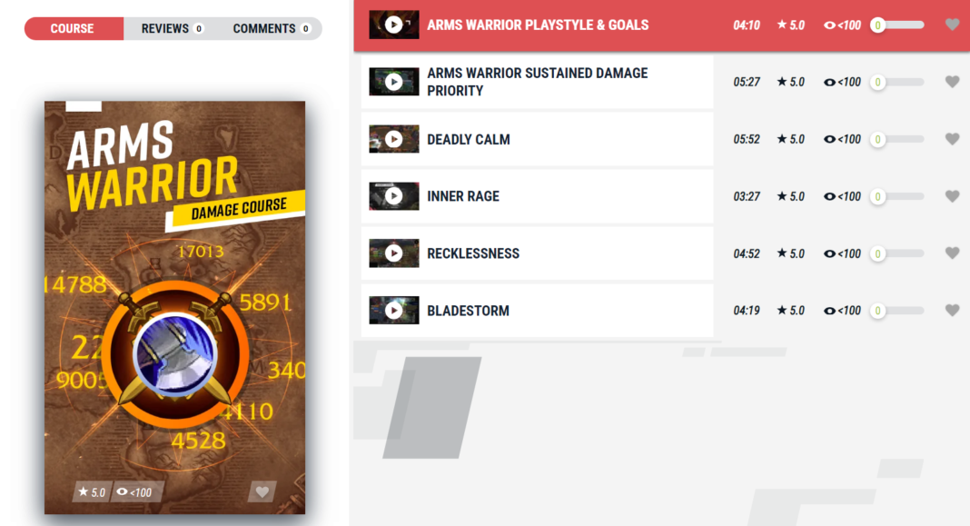Click the progress slider for Inner Rage

(x=897, y=196)
